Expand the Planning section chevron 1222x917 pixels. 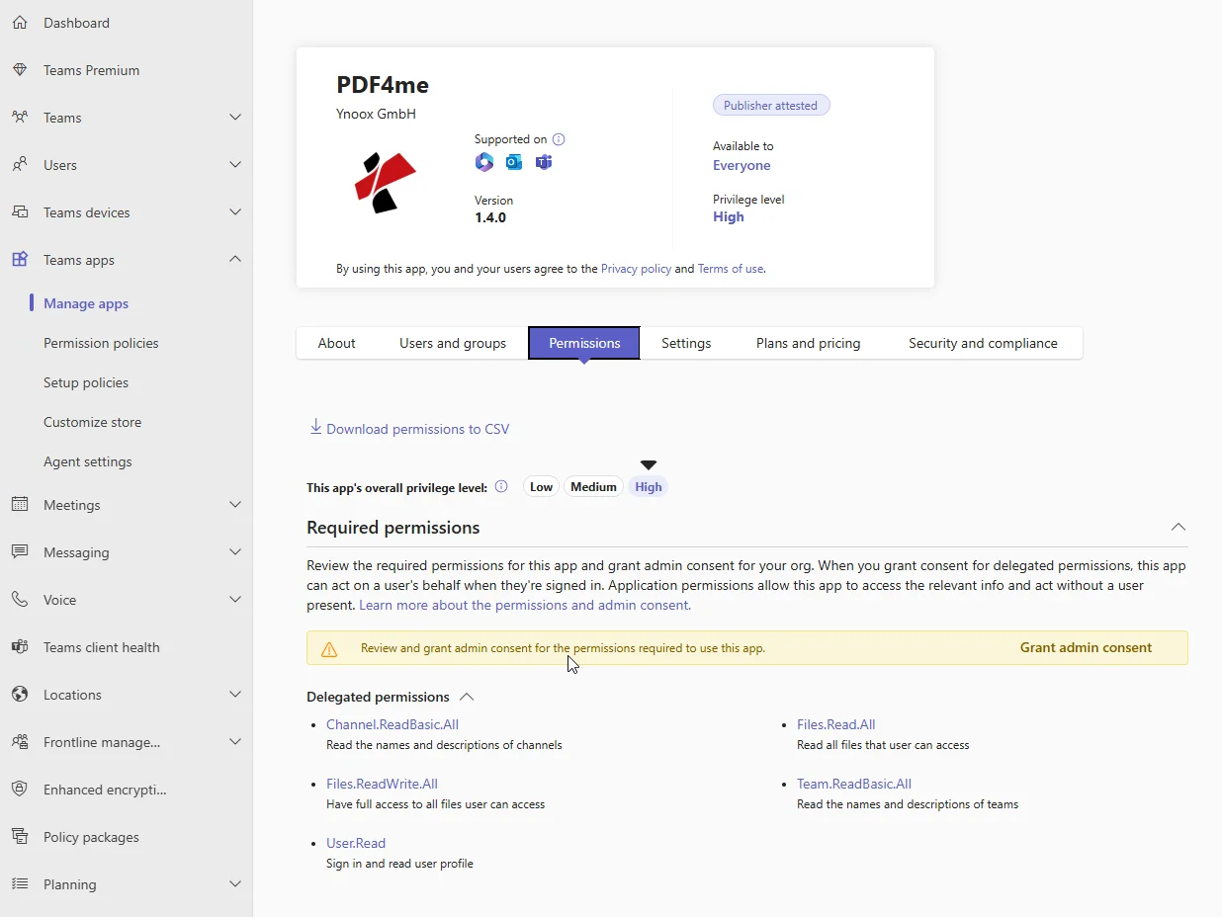point(235,884)
